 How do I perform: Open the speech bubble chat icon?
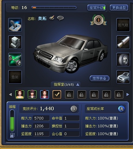pos(60,18)
